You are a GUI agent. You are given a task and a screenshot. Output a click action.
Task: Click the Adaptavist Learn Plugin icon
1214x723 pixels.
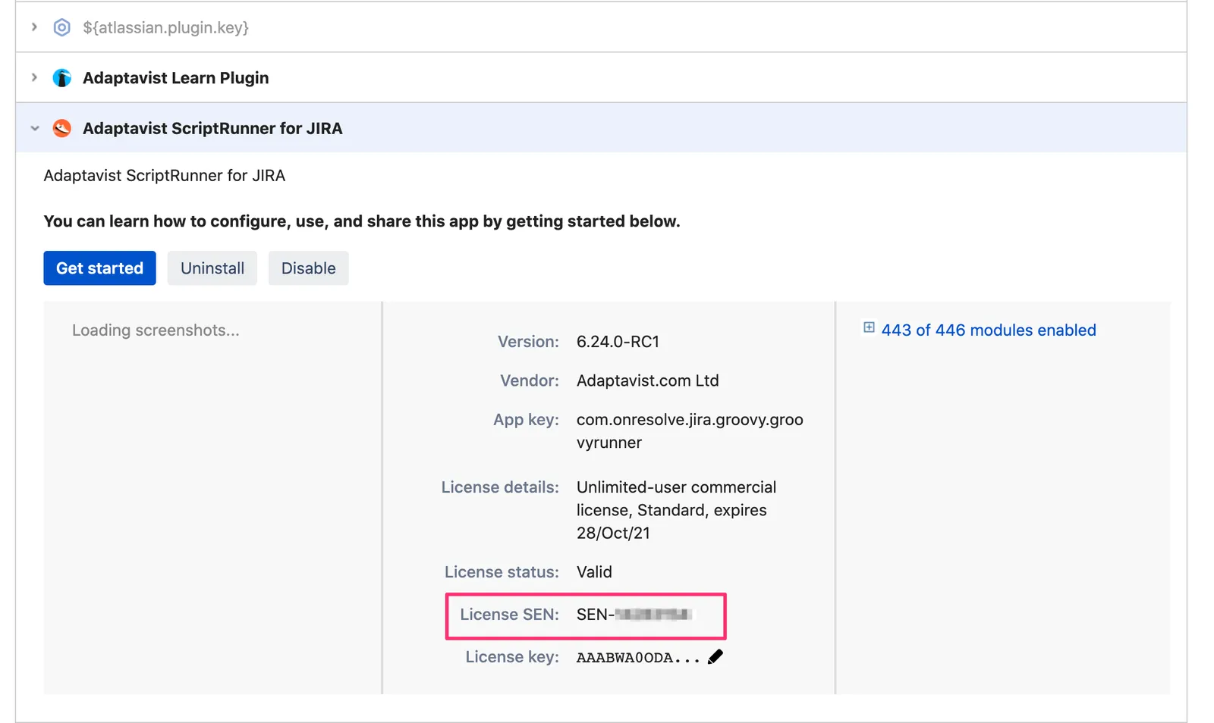62,77
